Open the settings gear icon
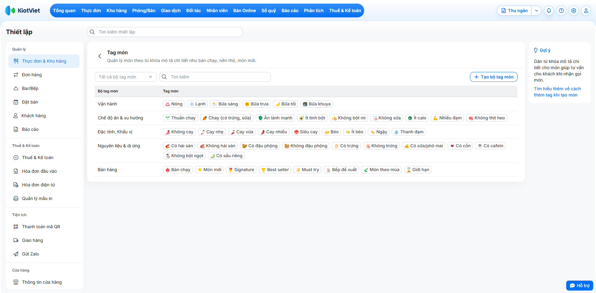The image size is (596, 293). (x=574, y=11)
